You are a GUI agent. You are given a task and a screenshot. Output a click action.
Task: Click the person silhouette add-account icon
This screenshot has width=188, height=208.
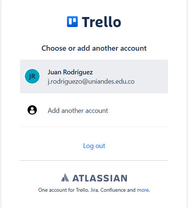tap(32, 110)
